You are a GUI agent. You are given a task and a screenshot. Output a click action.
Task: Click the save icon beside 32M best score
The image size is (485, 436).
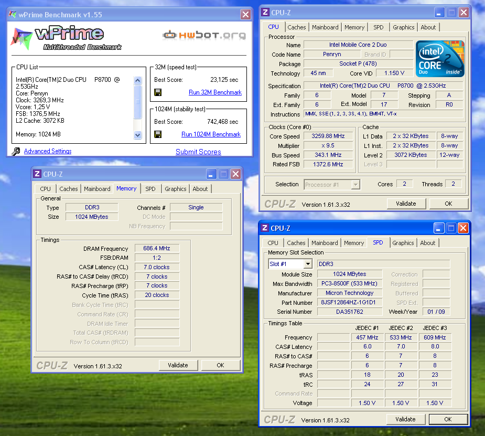pyautogui.click(x=158, y=92)
